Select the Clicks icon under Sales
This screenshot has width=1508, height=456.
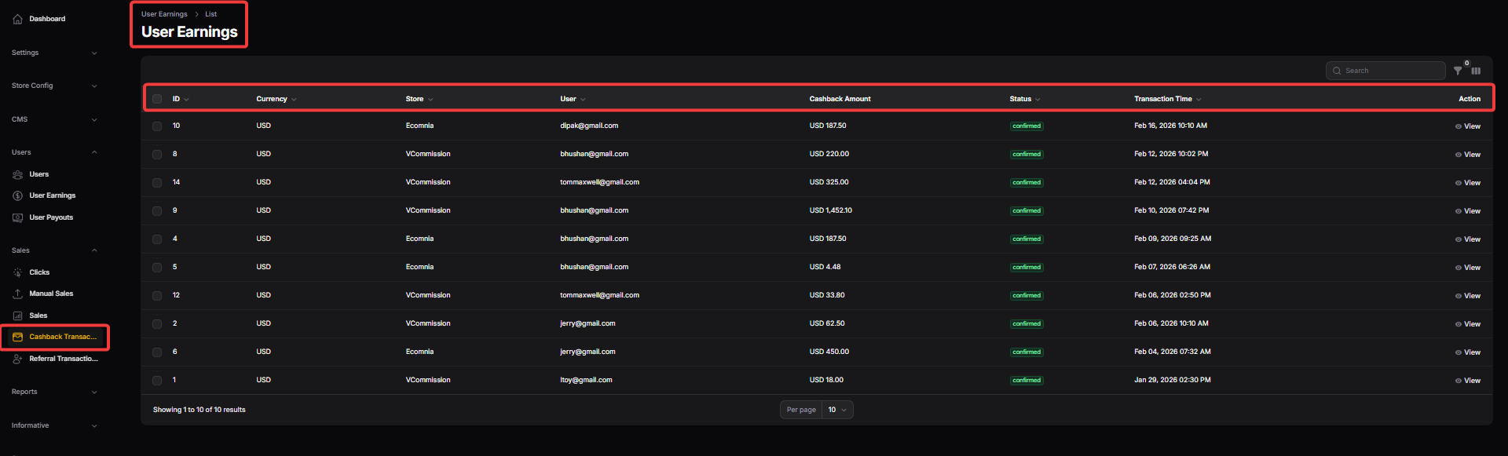pyautogui.click(x=17, y=272)
